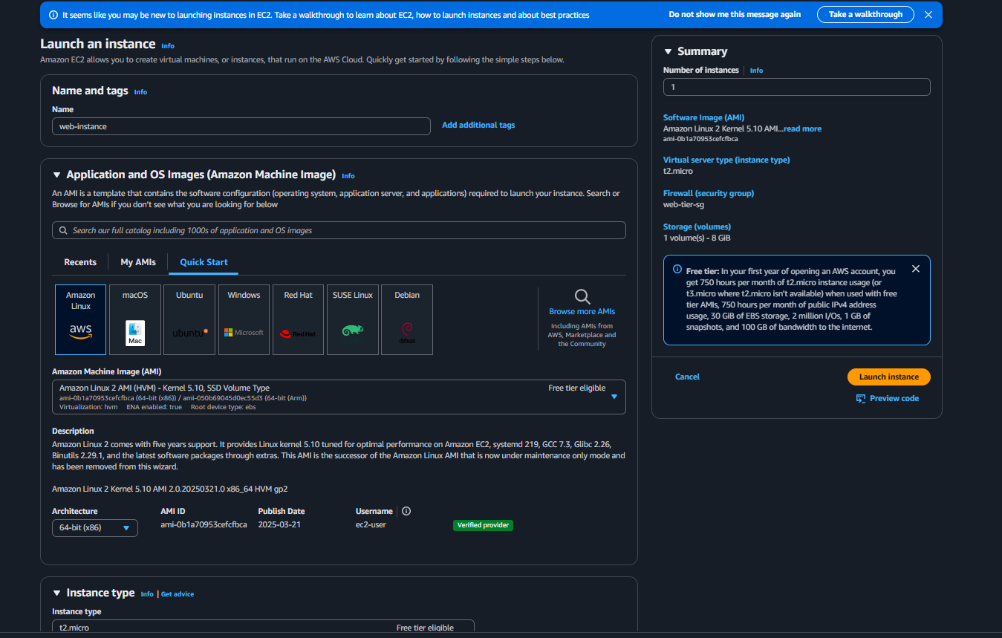1002x638 pixels.
Task: Collapse the Instance type section
Action: (56, 593)
